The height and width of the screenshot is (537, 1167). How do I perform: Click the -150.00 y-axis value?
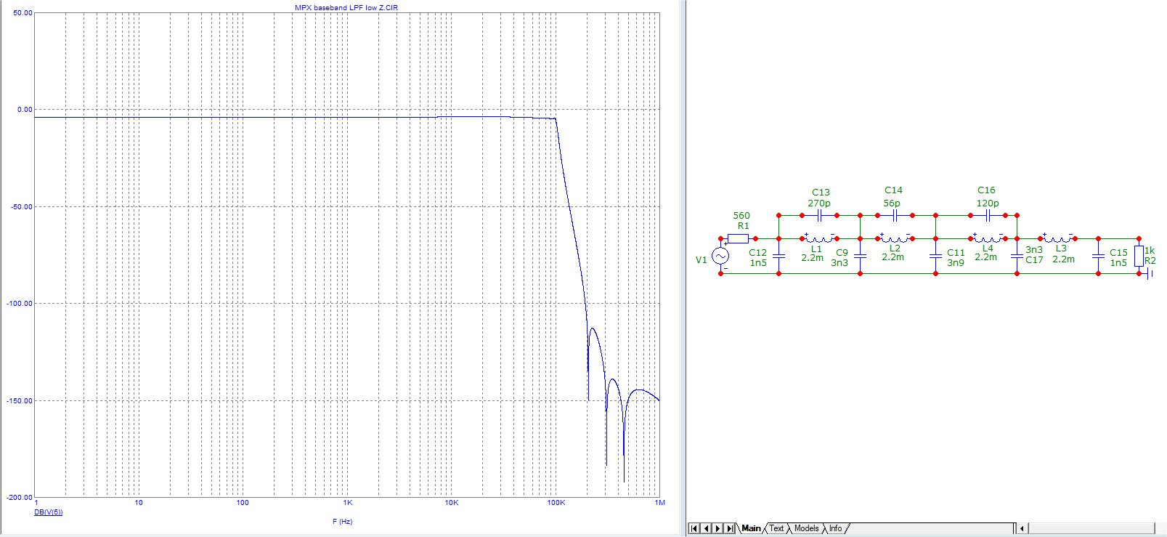[x=20, y=401]
